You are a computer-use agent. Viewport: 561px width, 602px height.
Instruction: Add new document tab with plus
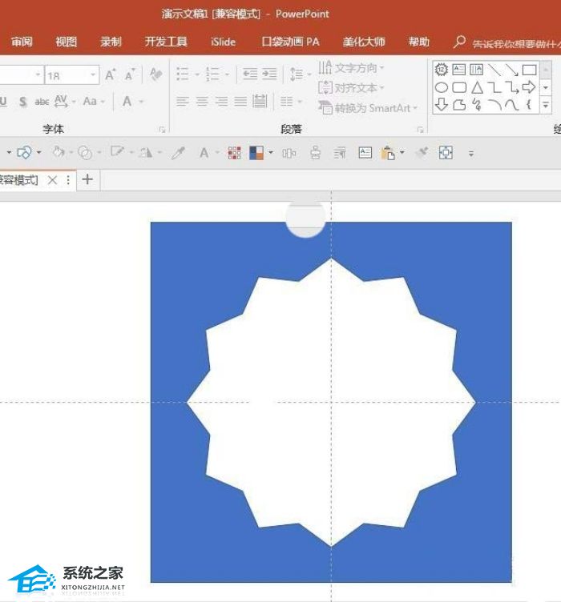click(x=87, y=179)
